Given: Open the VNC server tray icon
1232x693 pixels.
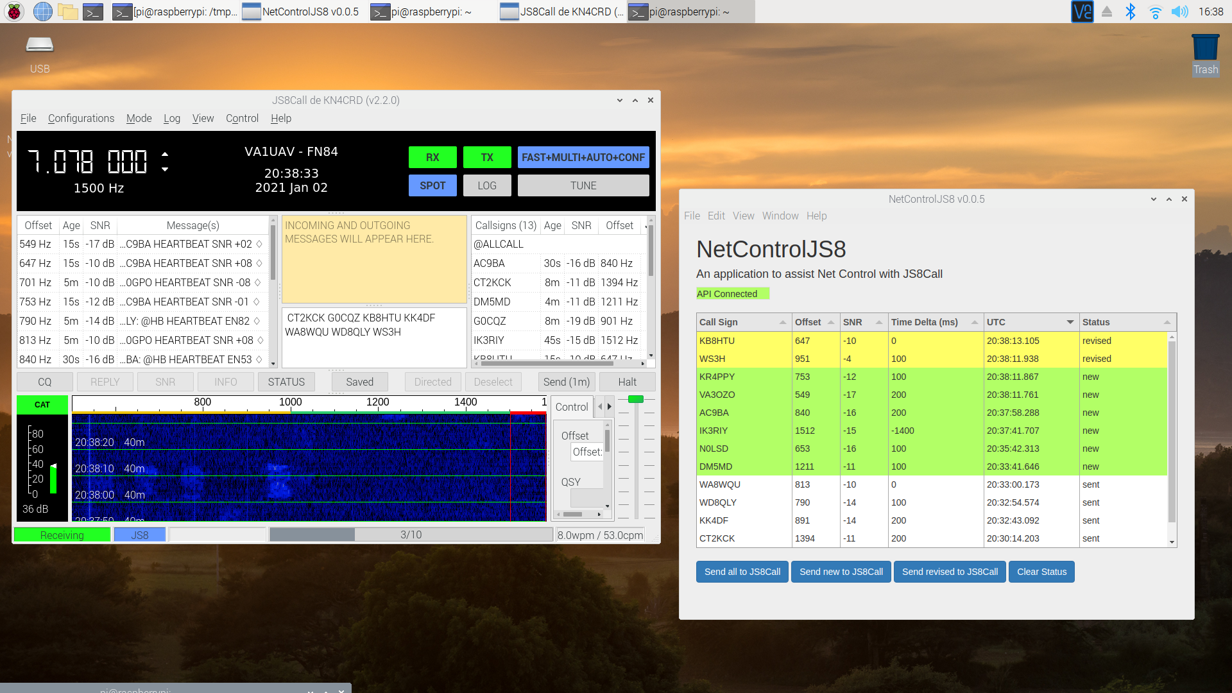Looking at the screenshot, I should tap(1082, 12).
